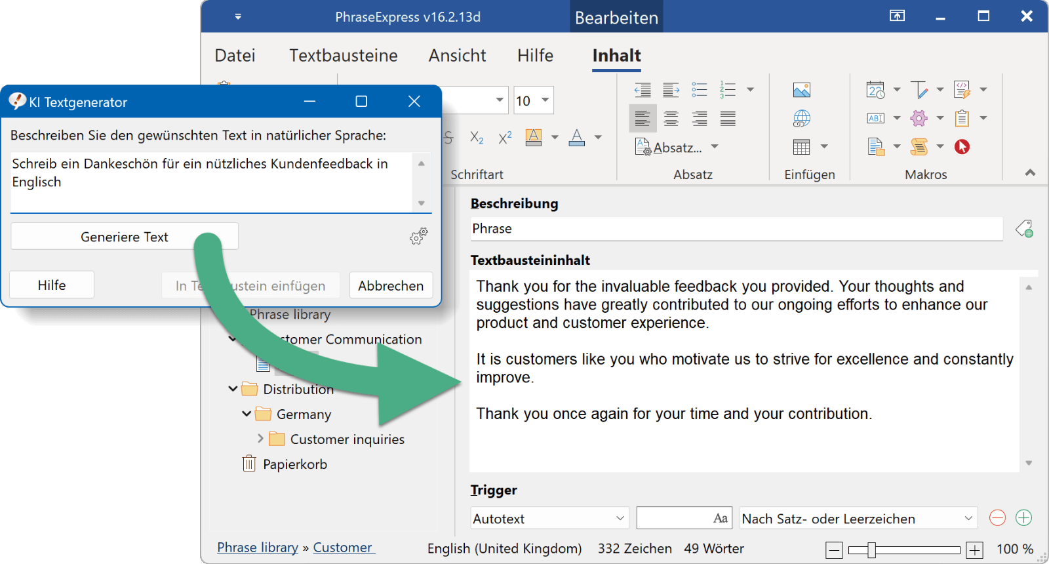
Task: Click the add tag icon beside description
Action: (1024, 229)
